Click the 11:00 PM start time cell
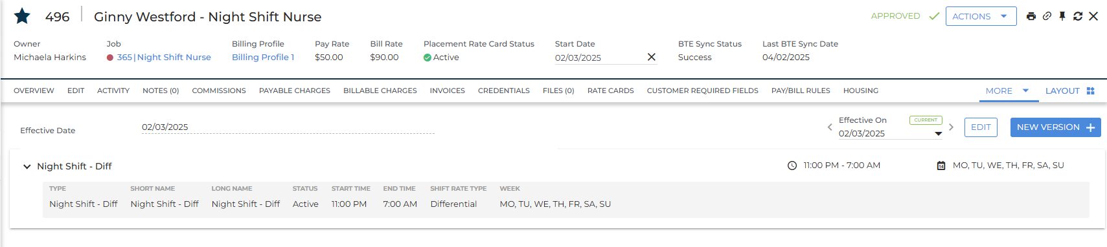 point(349,204)
